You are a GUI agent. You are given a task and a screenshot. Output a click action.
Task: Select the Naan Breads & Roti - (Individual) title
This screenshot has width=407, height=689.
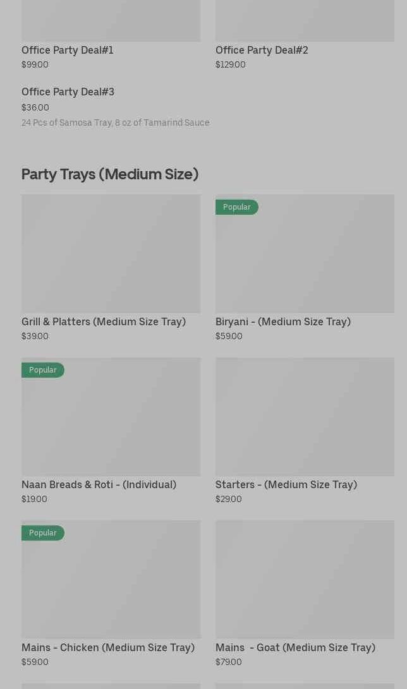(x=99, y=484)
